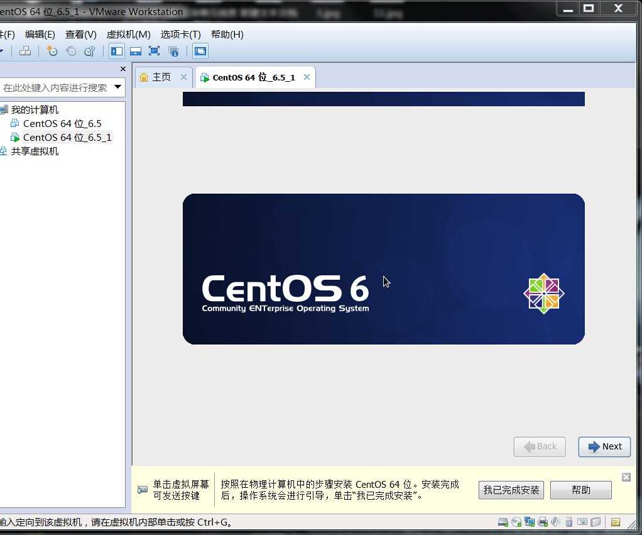The width and height of the screenshot is (642, 535).
Task: Open the snapshot manager wrench icon
Action: click(90, 51)
